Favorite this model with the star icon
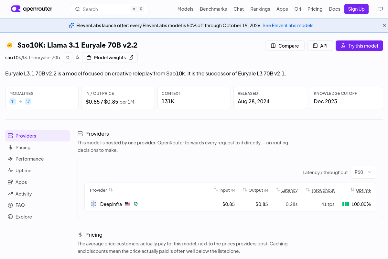The width and height of the screenshot is (388, 259). (77, 57)
